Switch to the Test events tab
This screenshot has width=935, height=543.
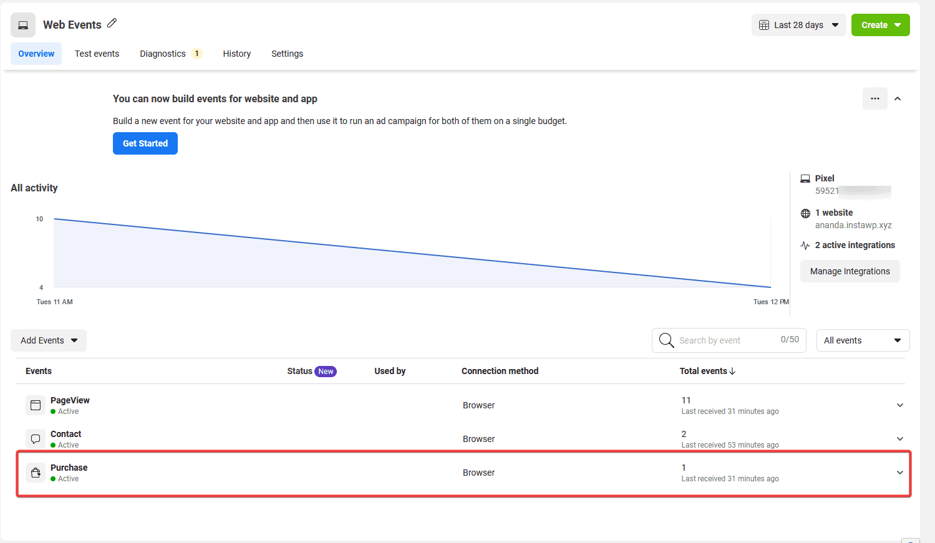97,54
